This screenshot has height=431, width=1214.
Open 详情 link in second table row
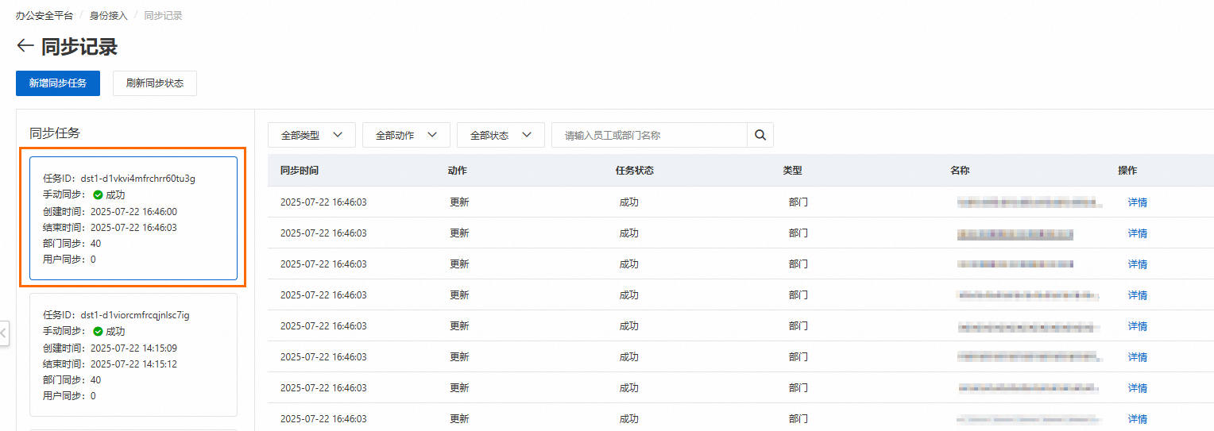point(1138,233)
